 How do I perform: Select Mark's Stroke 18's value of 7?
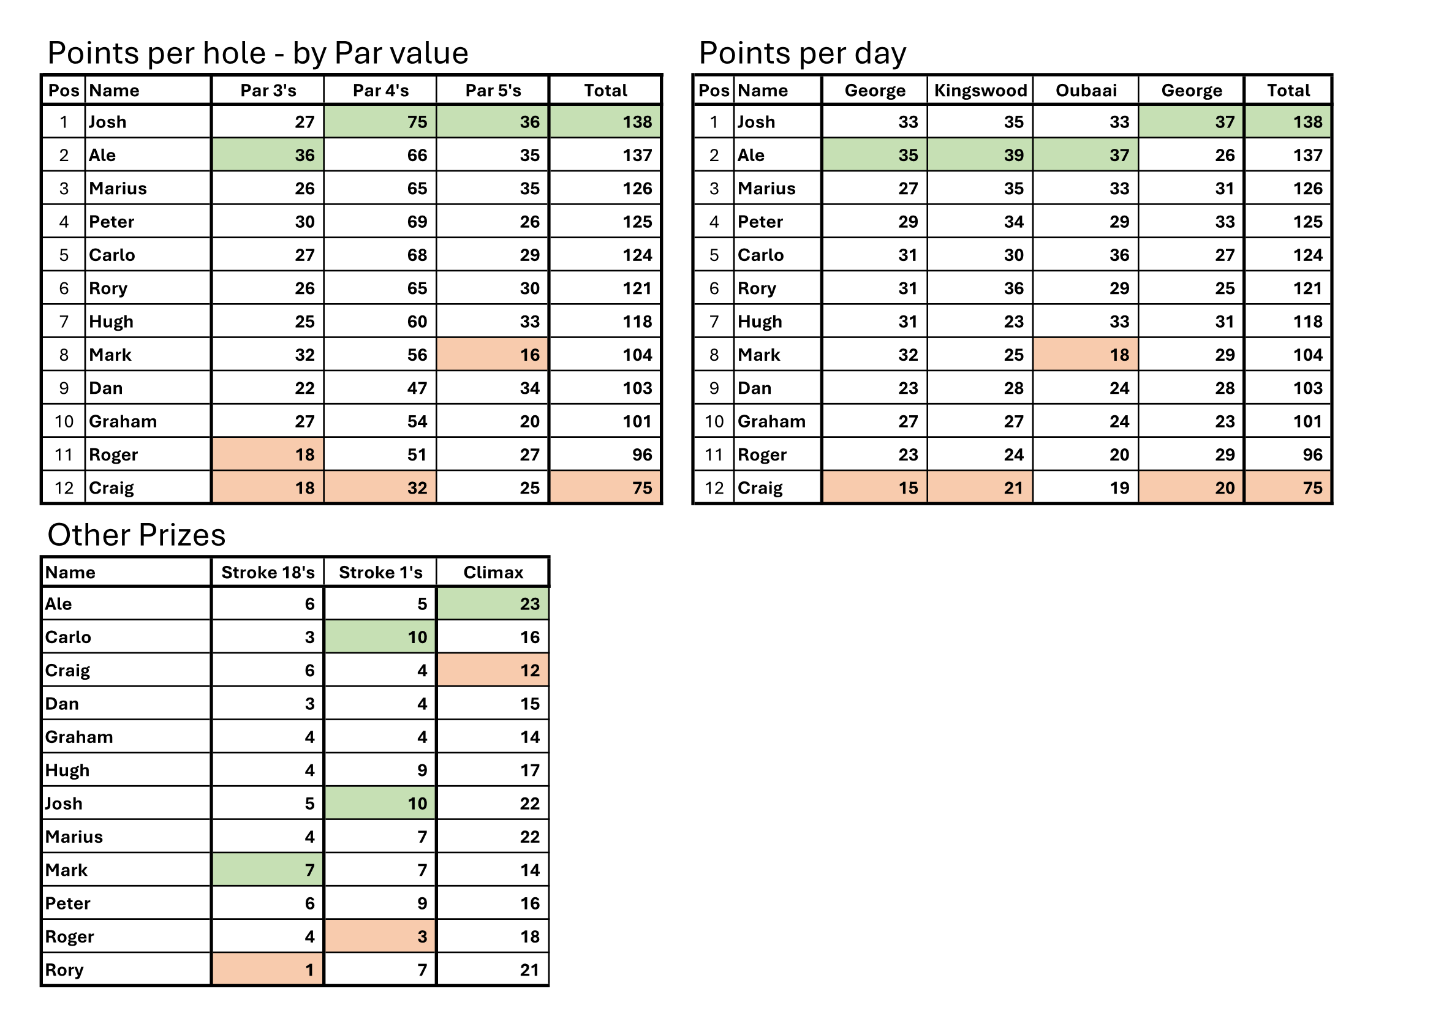[268, 870]
